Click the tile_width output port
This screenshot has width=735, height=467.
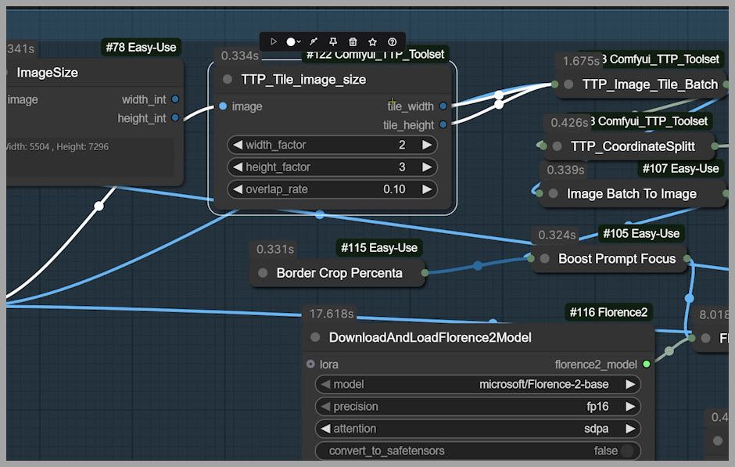[x=443, y=106]
